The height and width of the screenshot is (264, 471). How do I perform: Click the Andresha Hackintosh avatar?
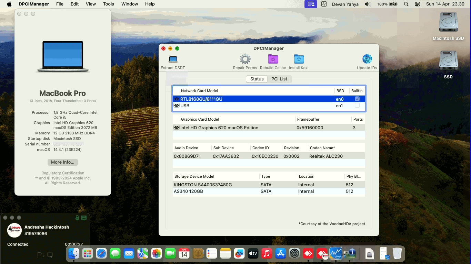pyautogui.click(x=14, y=230)
